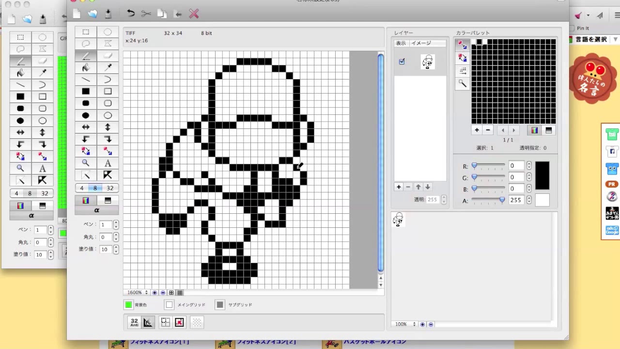Select the elliptical marquee tool in front window
Screen dimensions: 620x349
[108, 32]
